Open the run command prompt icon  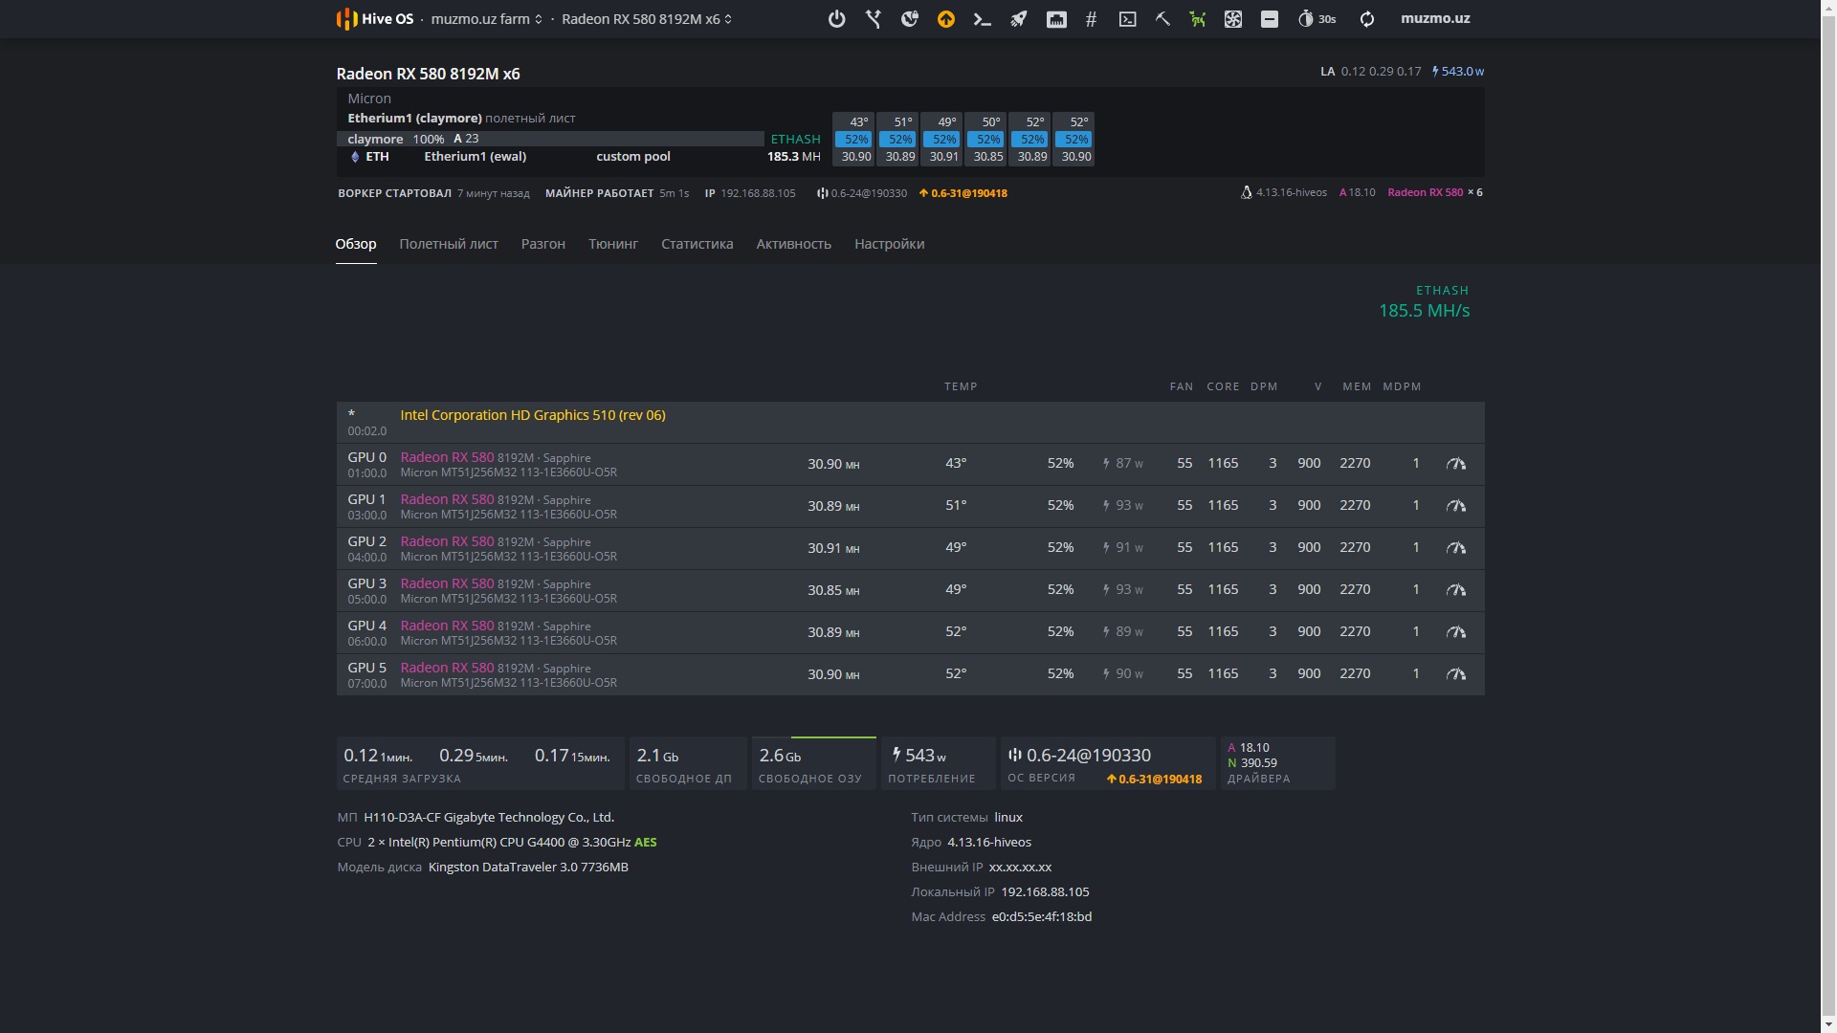pos(982,19)
